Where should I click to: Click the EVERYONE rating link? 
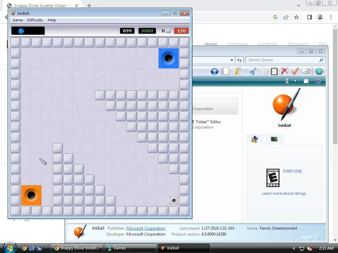pos(292,171)
